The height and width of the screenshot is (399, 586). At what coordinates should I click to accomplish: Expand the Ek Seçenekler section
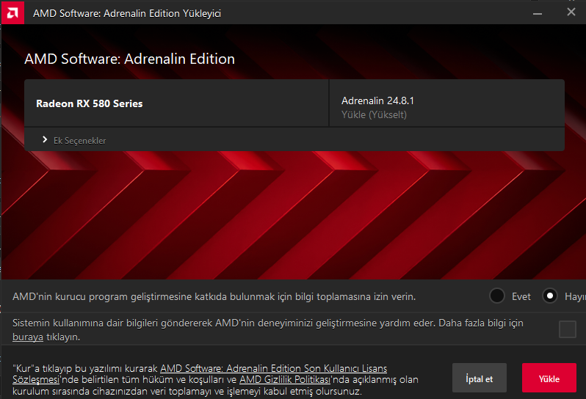tap(74, 140)
